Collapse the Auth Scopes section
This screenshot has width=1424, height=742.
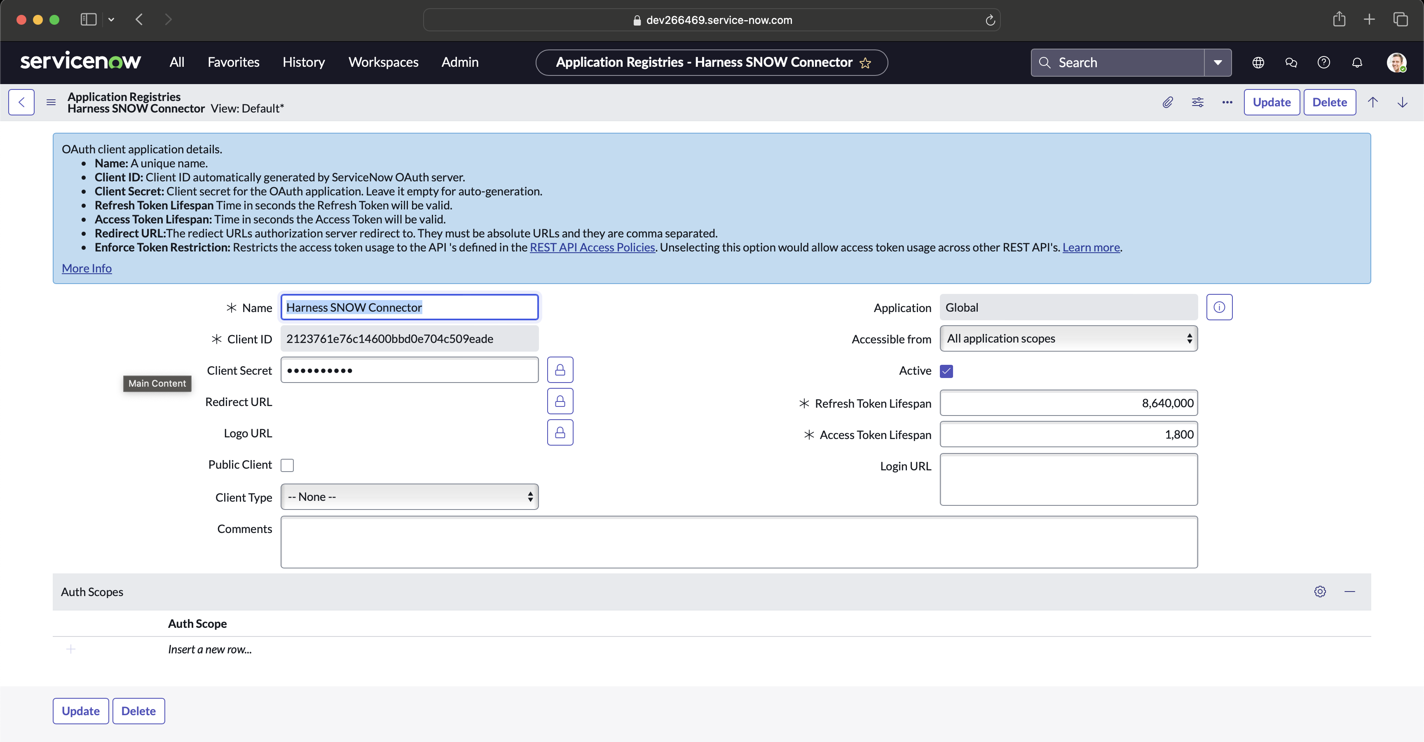(x=1349, y=592)
